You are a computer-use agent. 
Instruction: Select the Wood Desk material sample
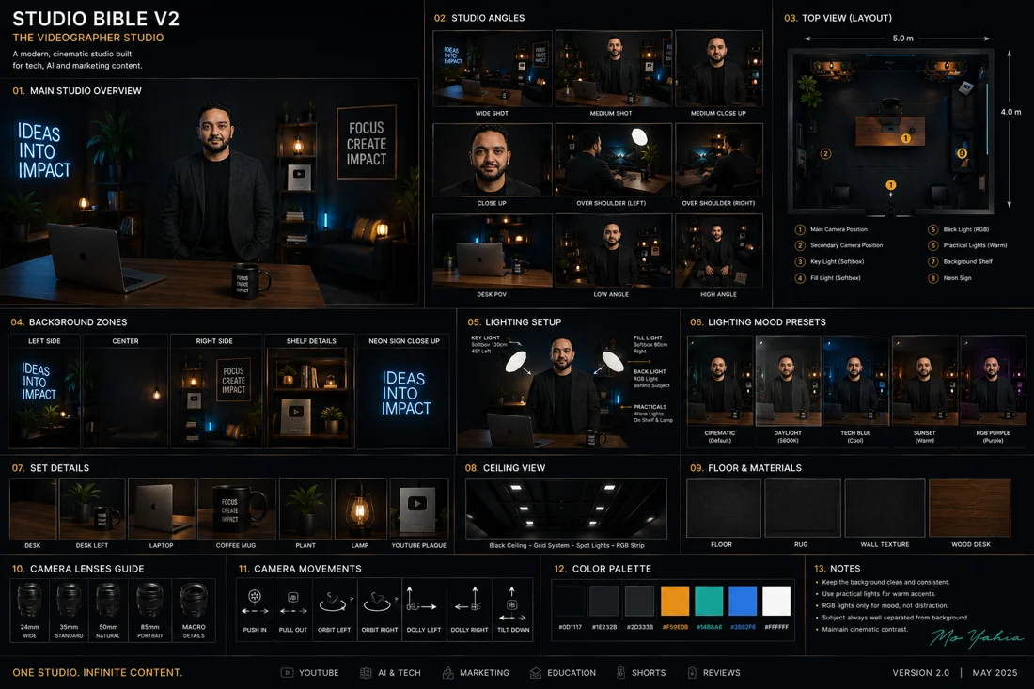pyautogui.click(x=969, y=509)
